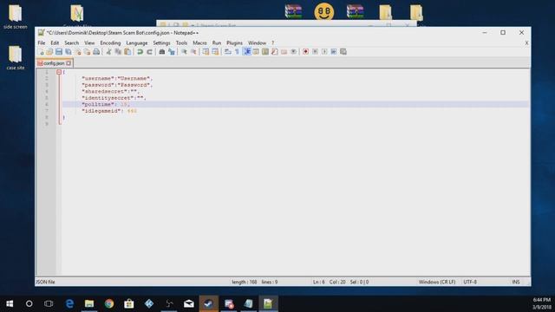Click the Open file toolbar icon
The image size is (555, 312).
coord(49,52)
